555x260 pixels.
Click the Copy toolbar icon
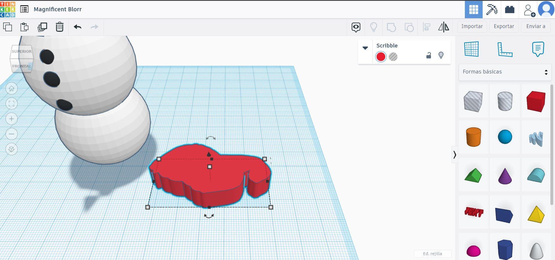pyautogui.click(x=8, y=27)
